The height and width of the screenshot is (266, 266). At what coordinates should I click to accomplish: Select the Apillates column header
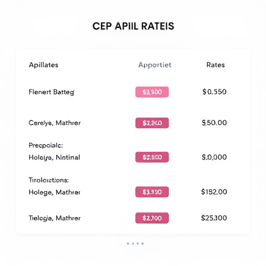(x=44, y=65)
